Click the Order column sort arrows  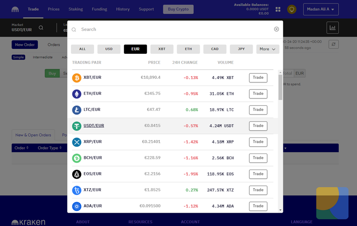pyautogui.click(x=27, y=148)
